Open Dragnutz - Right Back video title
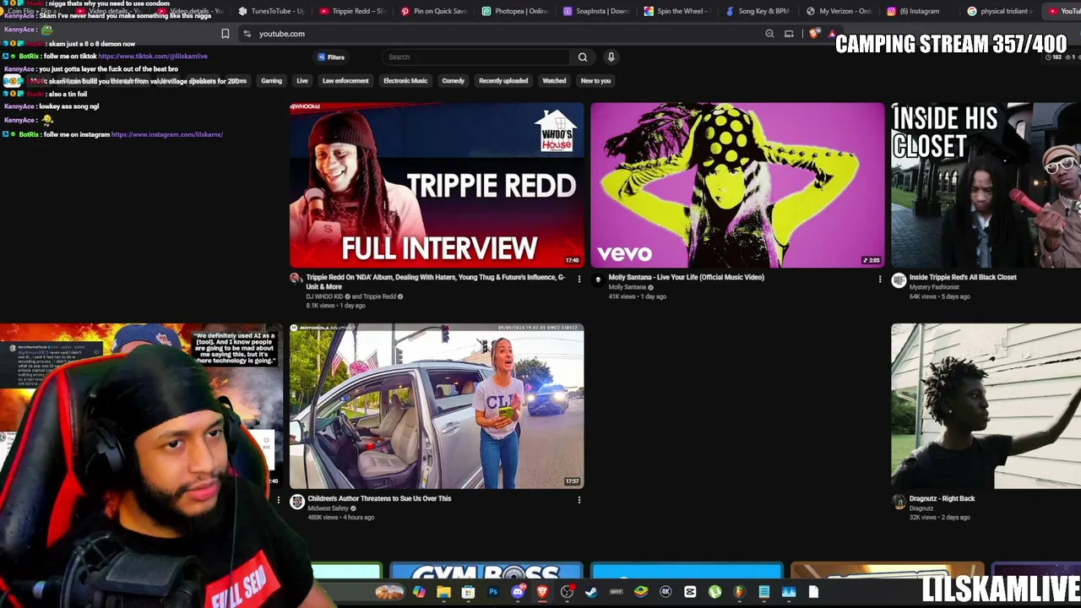This screenshot has height=608, width=1081. click(942, 498)
